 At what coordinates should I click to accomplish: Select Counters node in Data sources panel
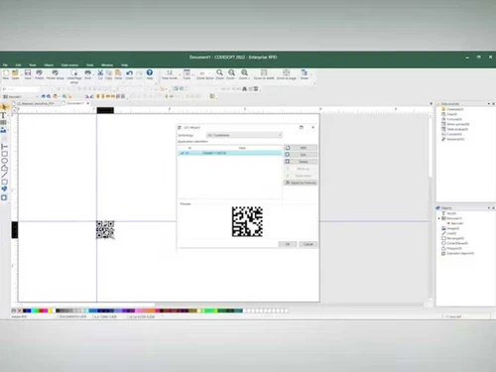tap(451, 134)
